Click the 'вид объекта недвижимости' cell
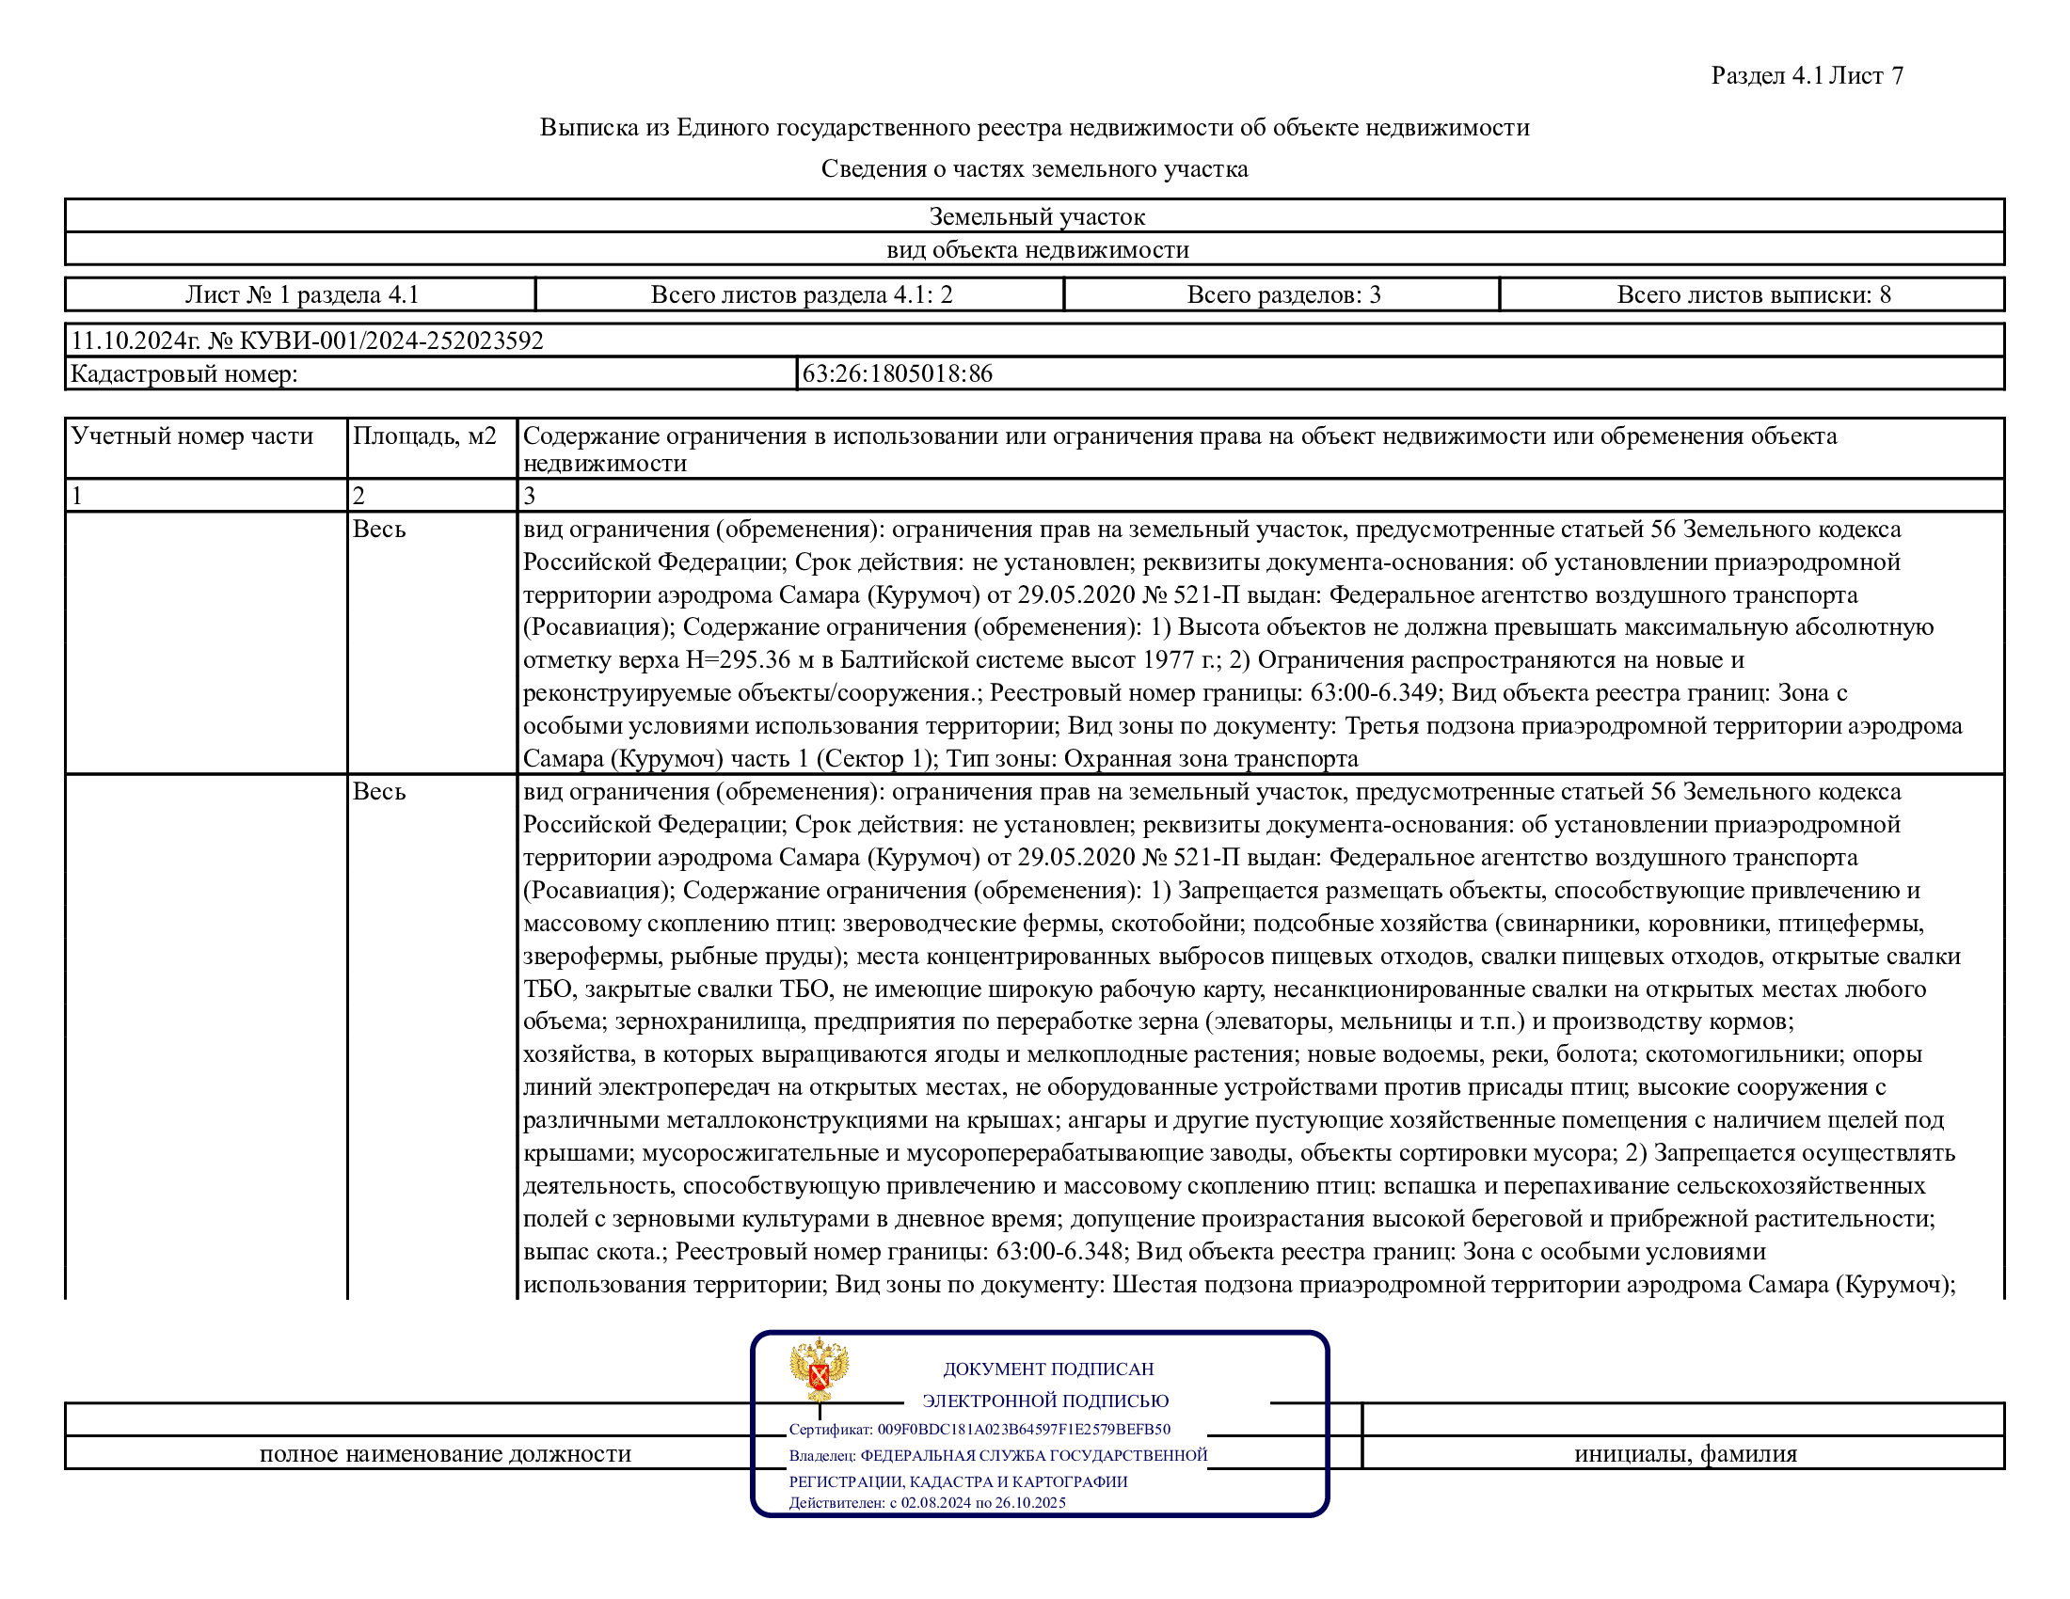The image size is (2070, 1599). click(1037, 250)
